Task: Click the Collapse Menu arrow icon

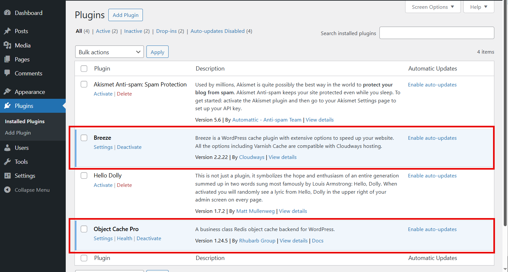Action: coord(7,190)
